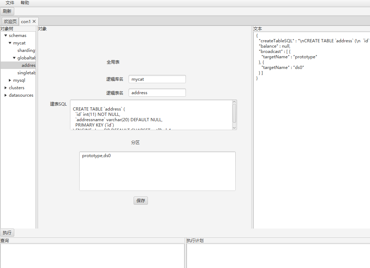370x268 pixels.
Task: Click the 保存 save button
Action: [x=141, y=200]
